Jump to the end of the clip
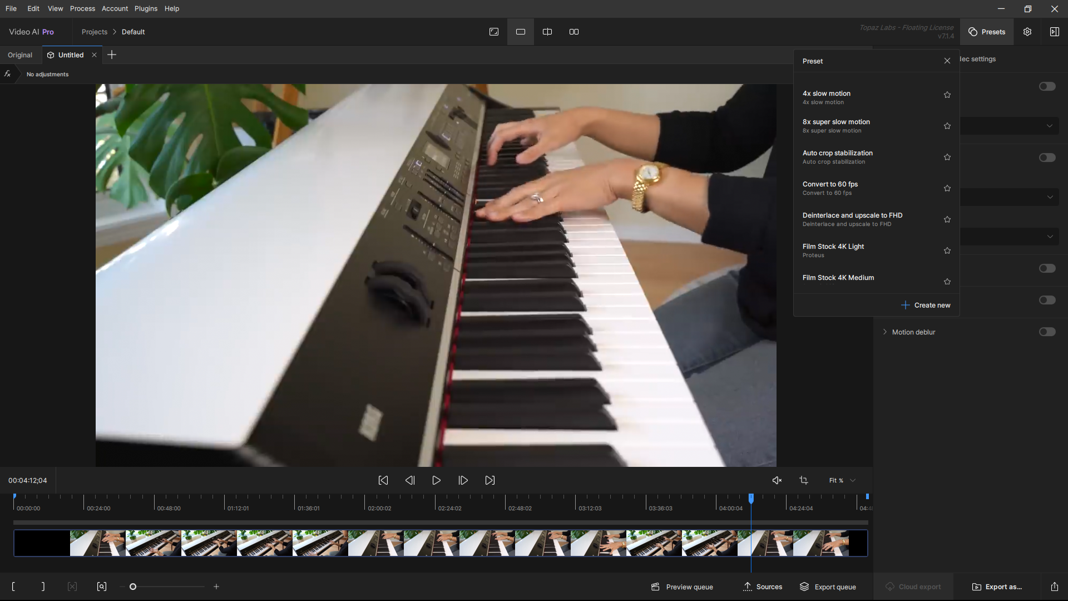1068x601 pixels. coord(489,480)
